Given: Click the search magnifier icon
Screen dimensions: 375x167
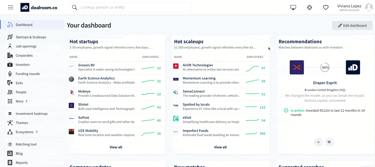Looking at the screenshot, I should (75, 7).
